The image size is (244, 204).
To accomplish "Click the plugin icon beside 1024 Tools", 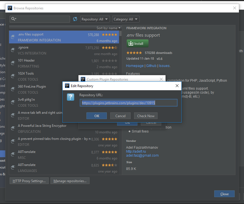I will tap(13, 76).
